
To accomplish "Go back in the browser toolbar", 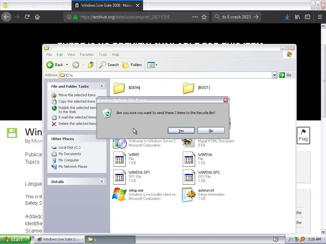I will 6,17.
